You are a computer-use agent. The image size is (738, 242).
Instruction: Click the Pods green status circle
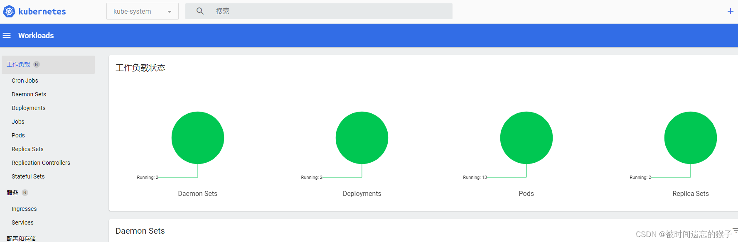click(x=526, y=138)
